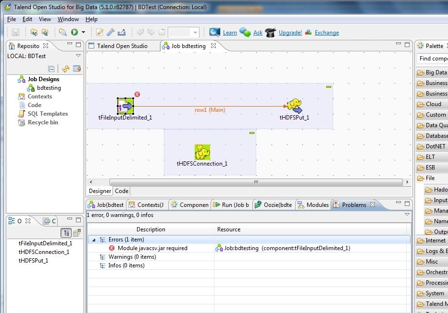Select Code node in repository tree
This screenshot has width=448, height=313.
click(x=35, y=105)
